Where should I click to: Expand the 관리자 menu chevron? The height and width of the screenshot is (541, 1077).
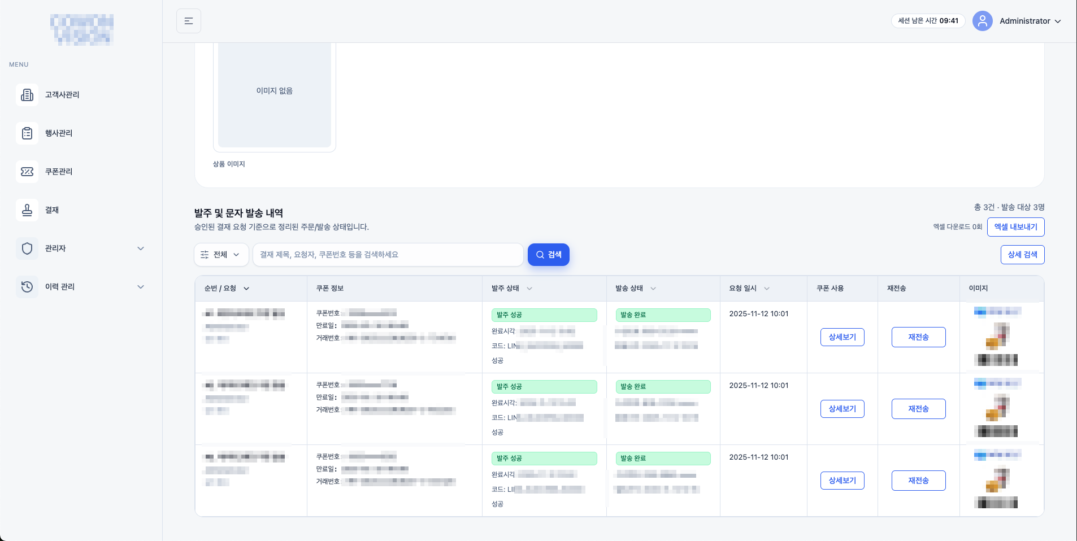(141, 248)
